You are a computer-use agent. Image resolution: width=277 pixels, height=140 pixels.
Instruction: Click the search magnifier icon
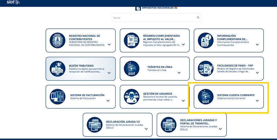click(x=198, y=18)
